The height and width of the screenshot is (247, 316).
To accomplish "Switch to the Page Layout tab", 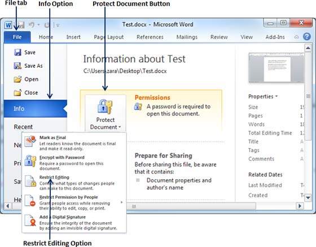I will [x=108, y=37].
